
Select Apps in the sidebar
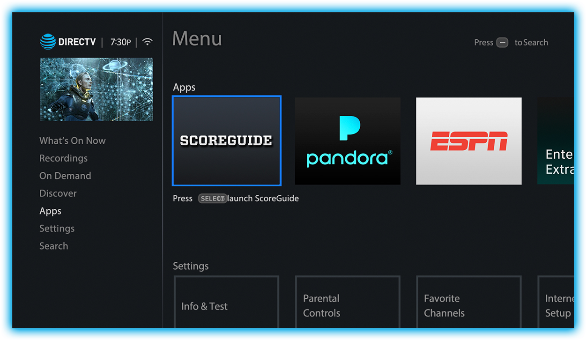(x=50, y=211)
